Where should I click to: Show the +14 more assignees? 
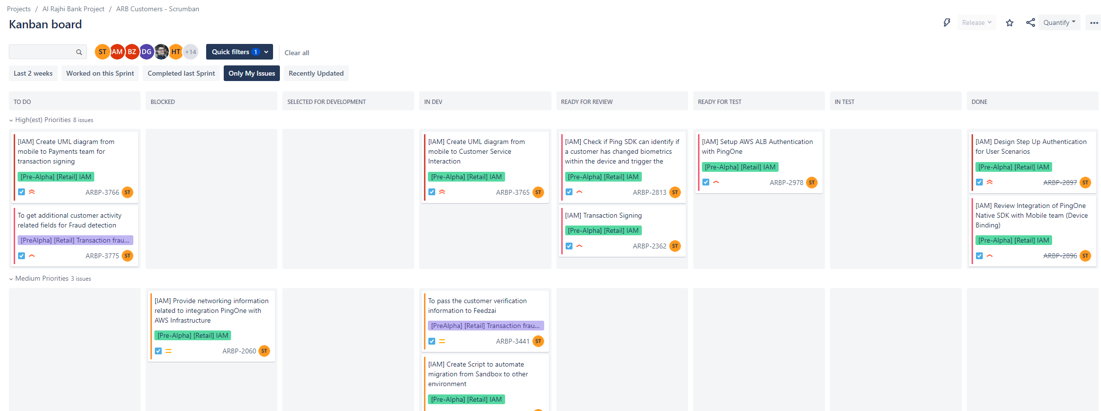click(191, 52)
